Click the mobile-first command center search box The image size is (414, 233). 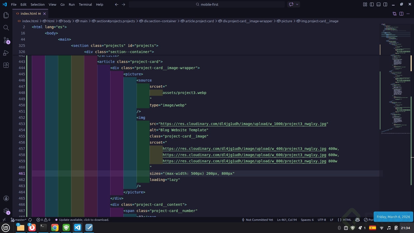click(x=207, y=4)
